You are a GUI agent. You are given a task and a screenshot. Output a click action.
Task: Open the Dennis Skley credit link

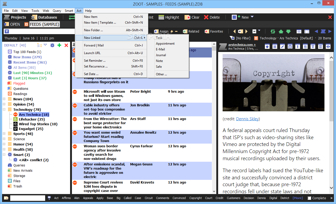247,119
